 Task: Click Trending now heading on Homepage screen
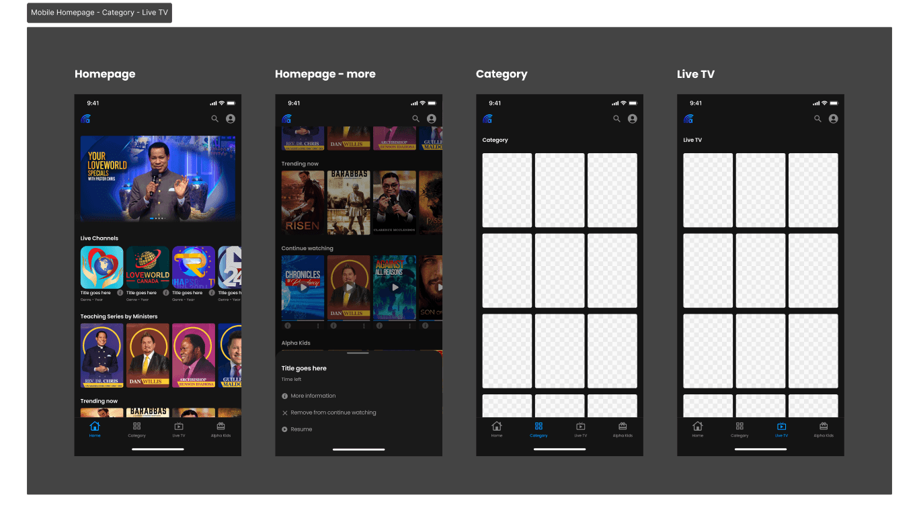tap(99, 401)
